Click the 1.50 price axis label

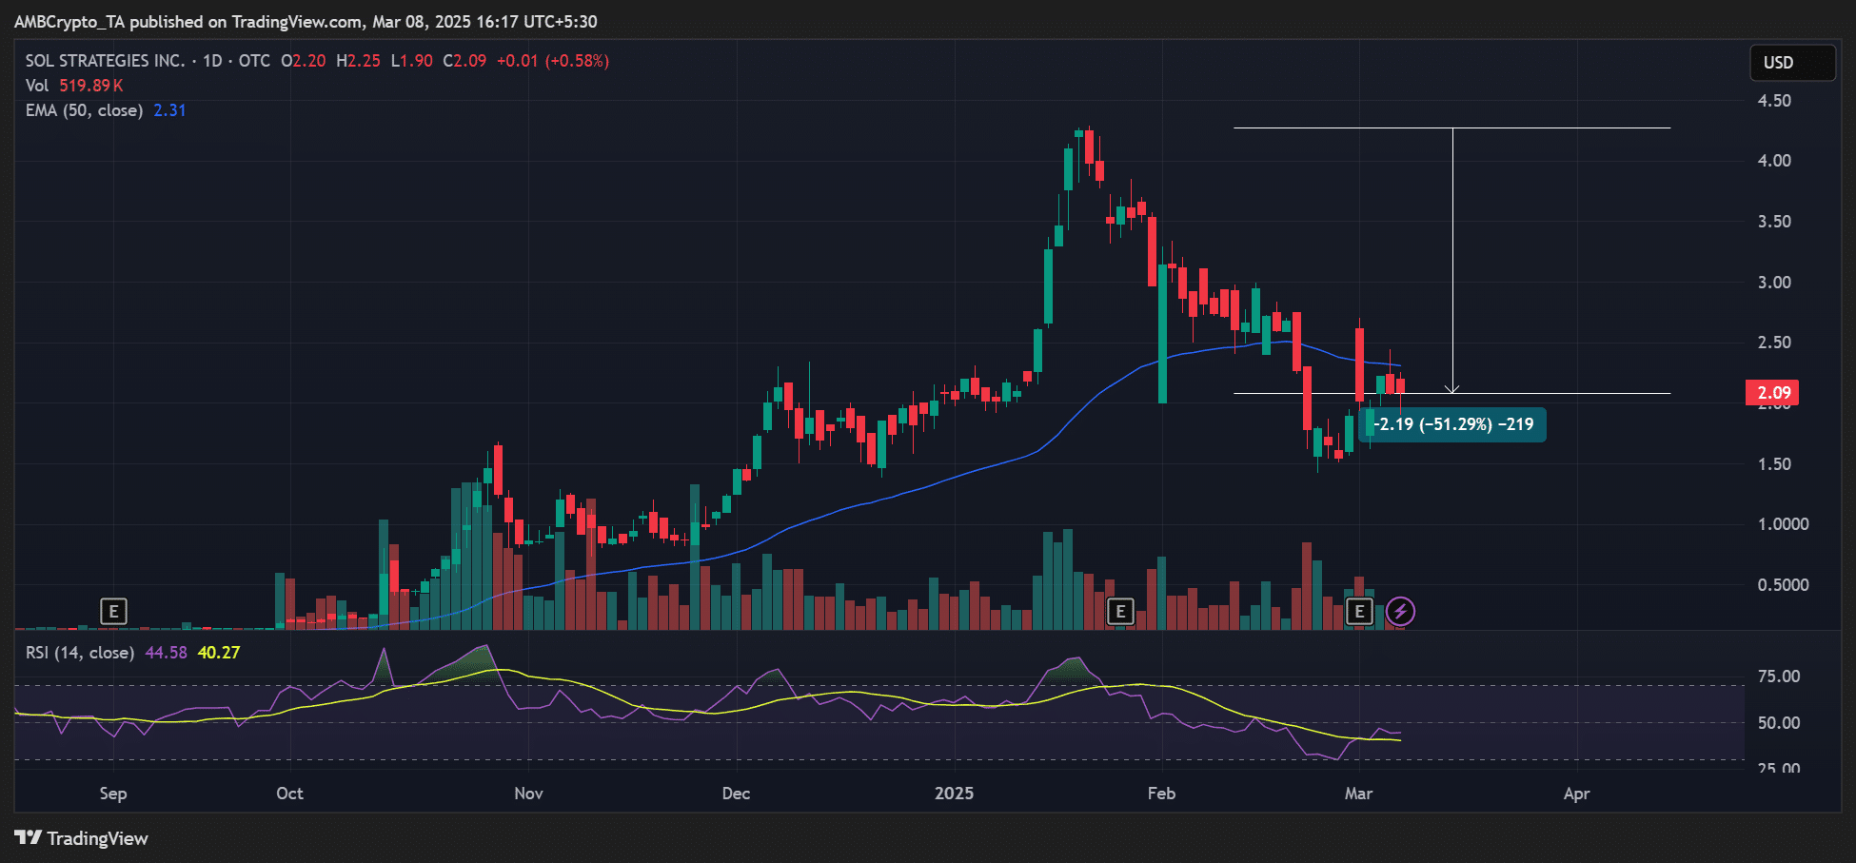click(x=1774, y=464)
